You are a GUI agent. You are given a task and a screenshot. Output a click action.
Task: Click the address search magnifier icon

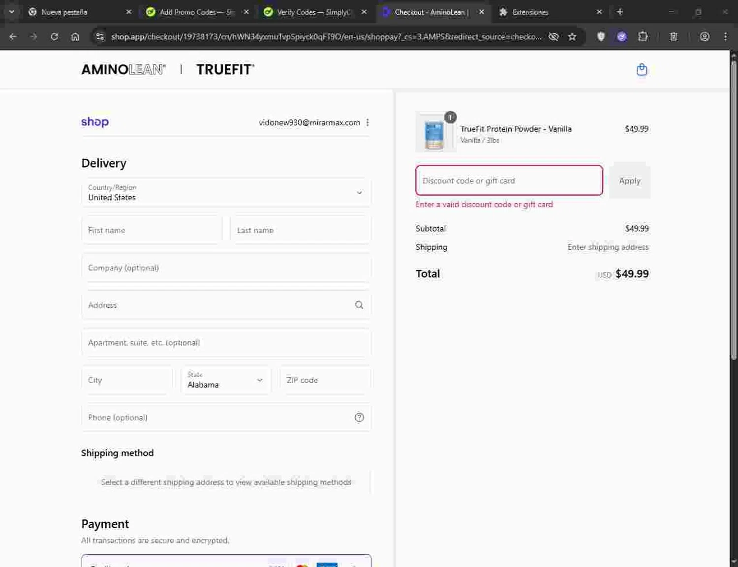click(x=359, y=305)
